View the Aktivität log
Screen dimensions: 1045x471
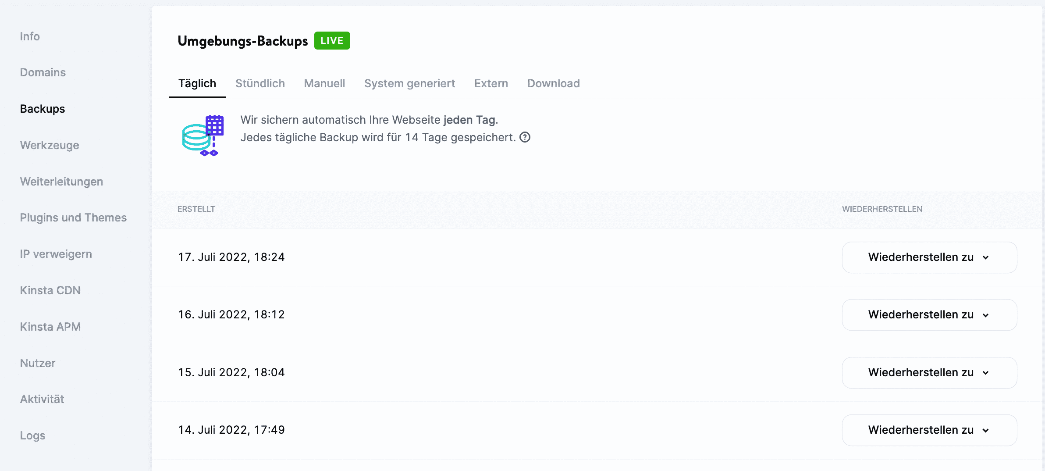[x=42, y=399]
